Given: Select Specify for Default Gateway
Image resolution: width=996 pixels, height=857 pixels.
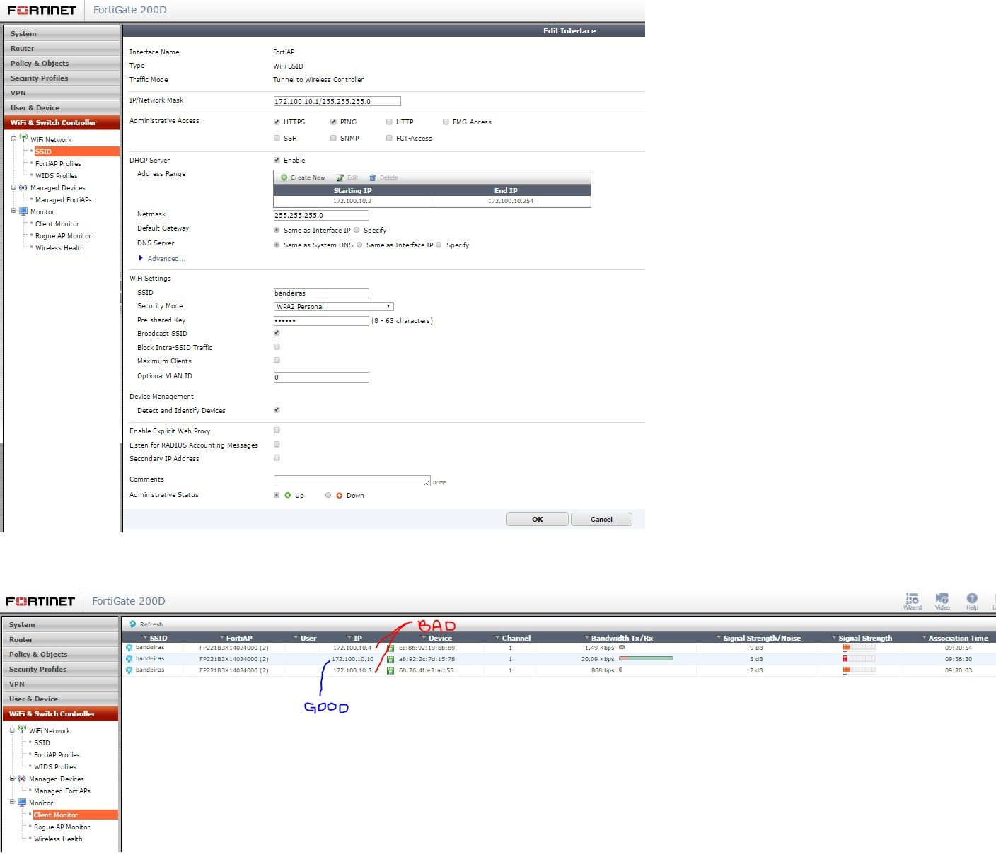Looking at the screenshot, I should click(357, 230).
